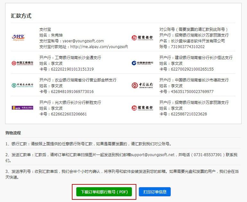The width and height of the screenshot is (247, 202).
Task: Select the name 朱尧坤 under 支付宝
Action: 57,35
